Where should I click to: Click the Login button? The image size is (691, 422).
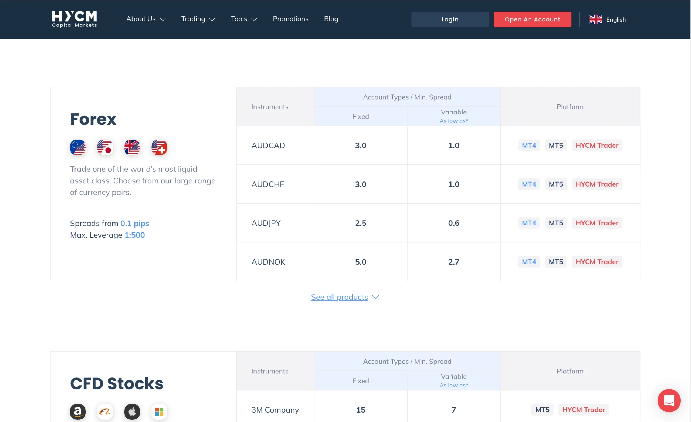[x=450, y=19]
